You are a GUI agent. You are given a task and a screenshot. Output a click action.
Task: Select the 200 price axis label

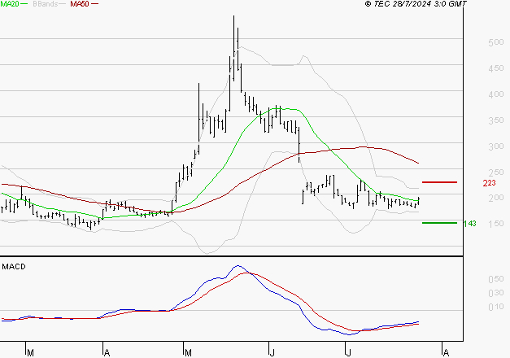[496, 198]
